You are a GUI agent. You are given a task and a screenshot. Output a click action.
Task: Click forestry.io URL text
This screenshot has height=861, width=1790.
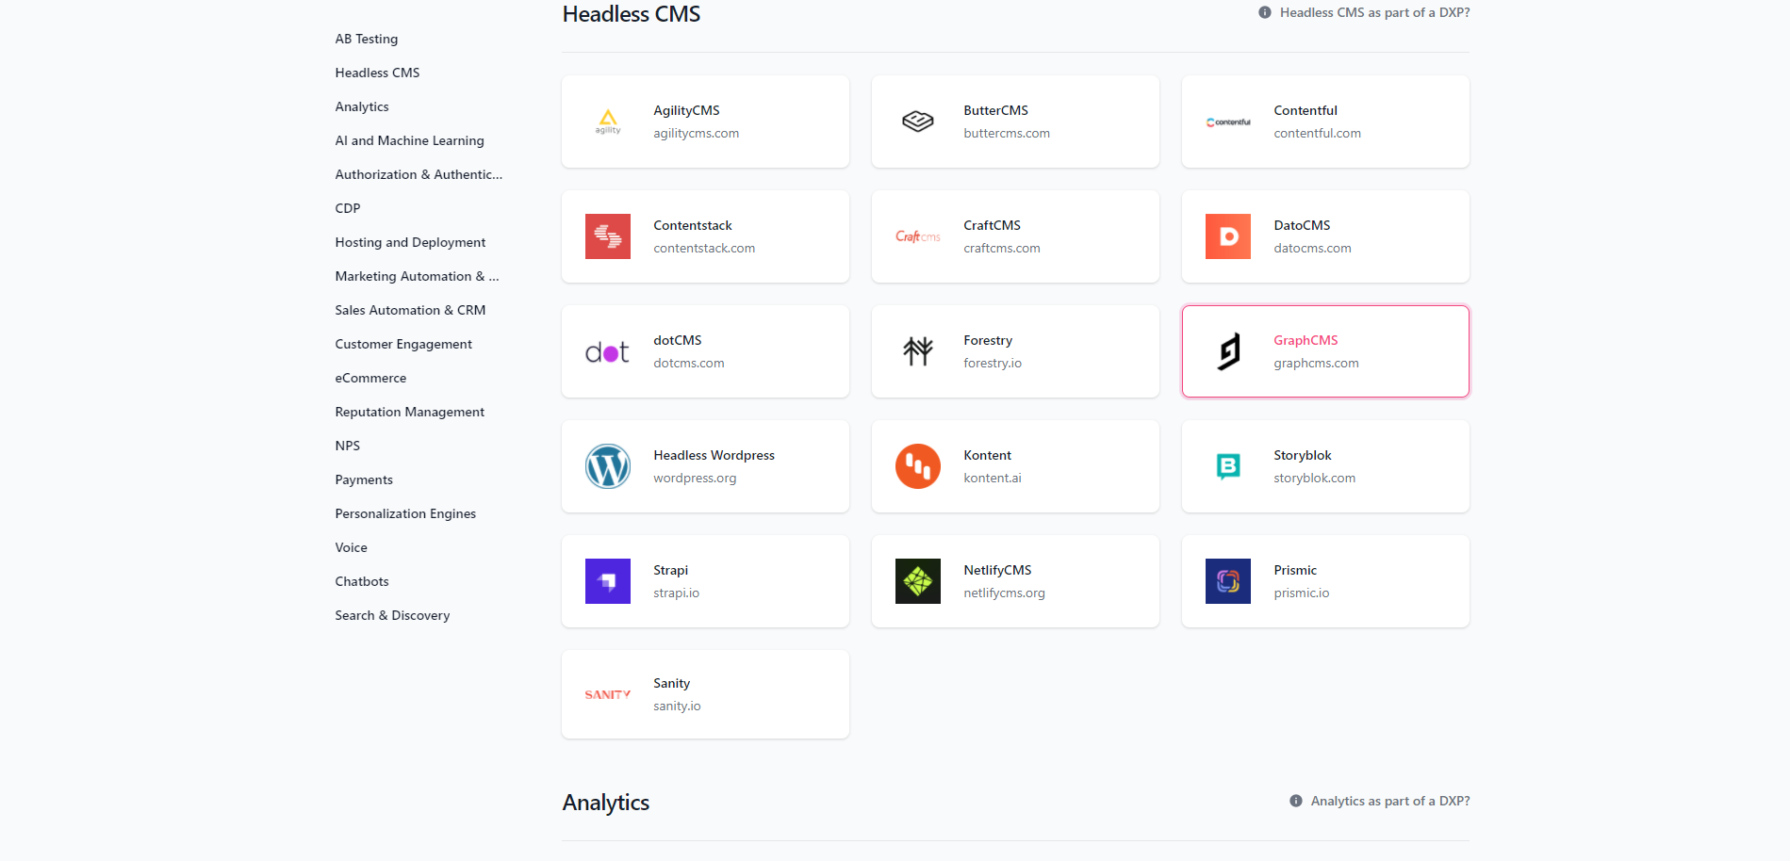pos(993,363)
